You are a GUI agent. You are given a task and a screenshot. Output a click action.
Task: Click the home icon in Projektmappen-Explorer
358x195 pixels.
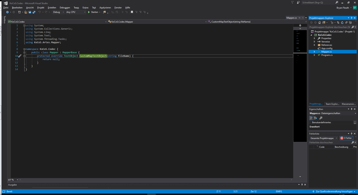319,23
